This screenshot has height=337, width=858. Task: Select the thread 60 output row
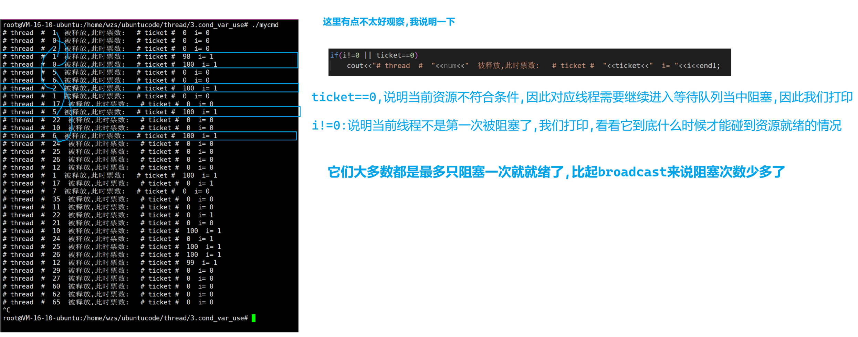click(x=108, y=286)
